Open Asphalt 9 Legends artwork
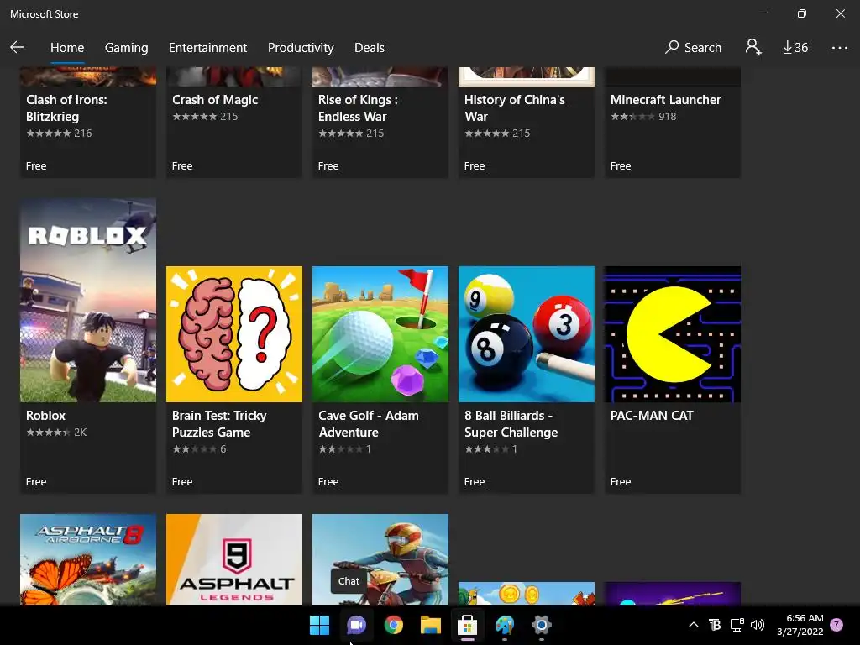The height and width of the screenshot is (645, 860). click(234, 558)
